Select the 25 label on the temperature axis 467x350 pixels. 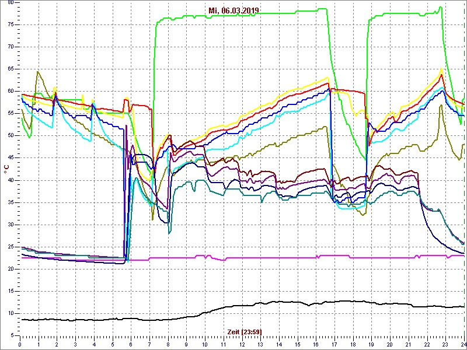coord(10,247)
